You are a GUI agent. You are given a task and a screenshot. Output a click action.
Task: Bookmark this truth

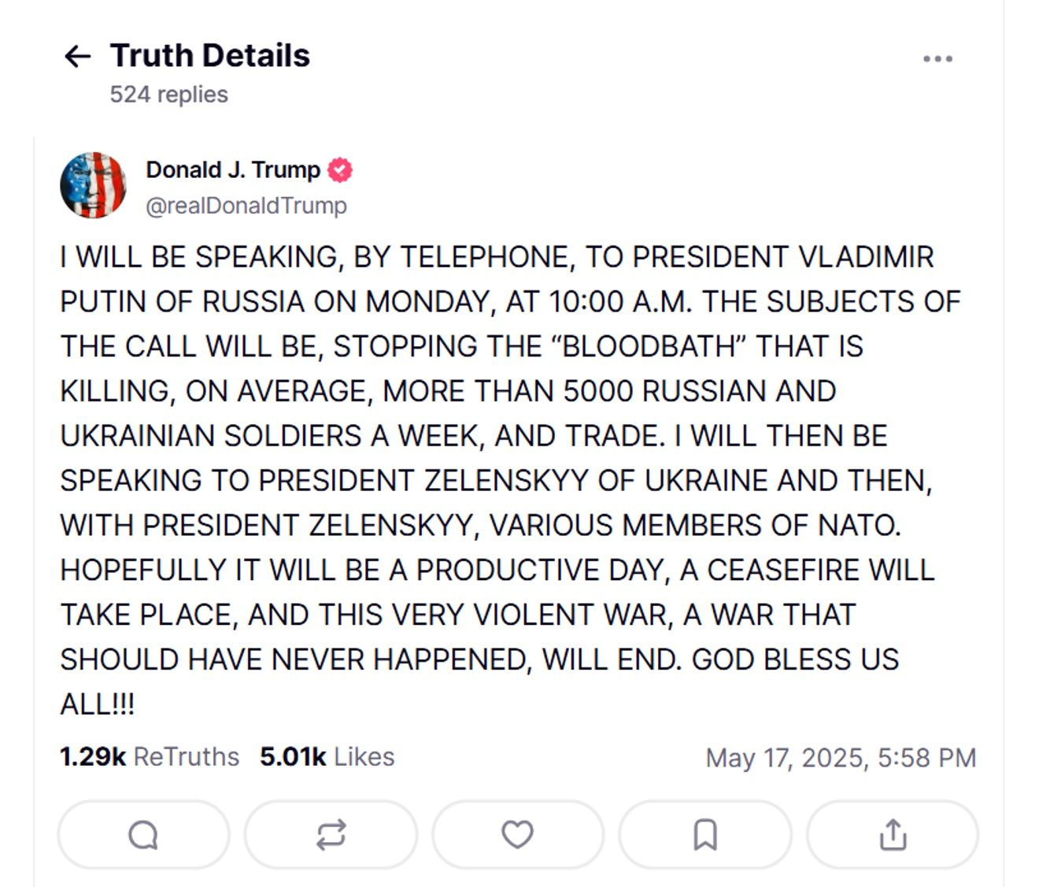704,834
